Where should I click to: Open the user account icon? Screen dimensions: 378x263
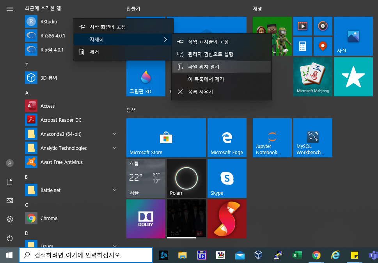(10, 163)
